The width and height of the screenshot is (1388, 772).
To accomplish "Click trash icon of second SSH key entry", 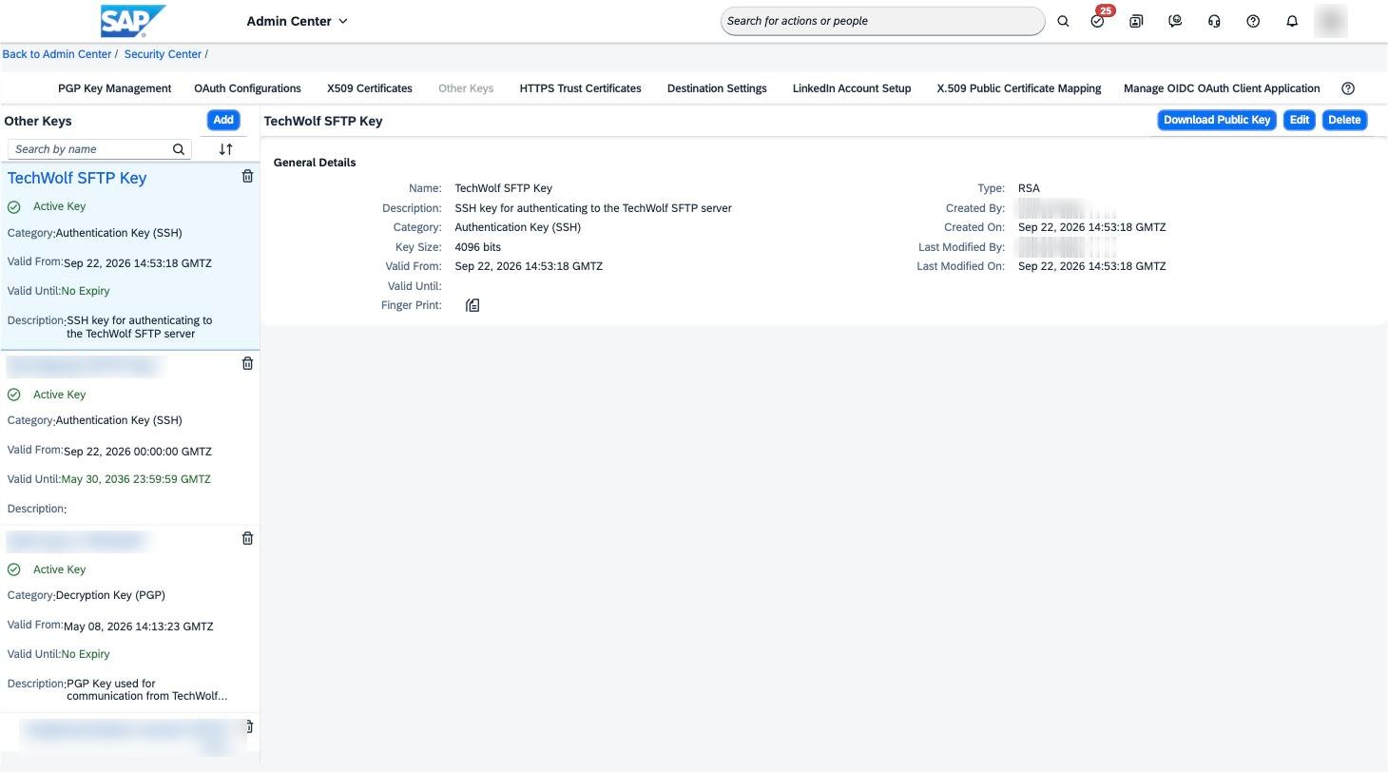I will coord(247,363).
